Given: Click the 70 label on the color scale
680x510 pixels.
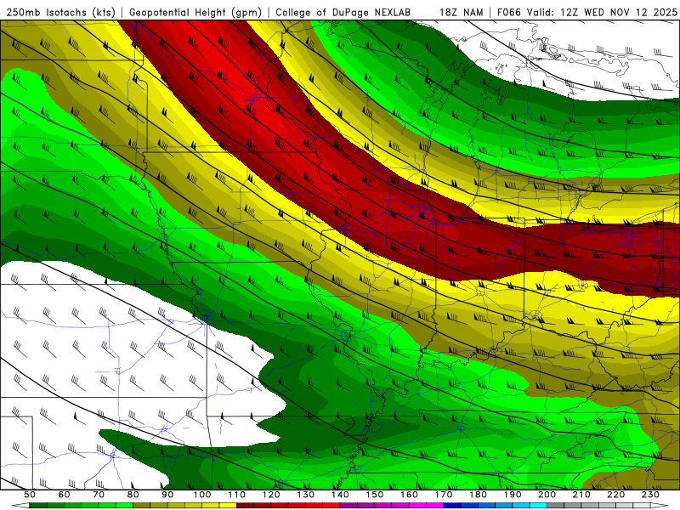Looking at the screenshot, I should coord(99,495).
